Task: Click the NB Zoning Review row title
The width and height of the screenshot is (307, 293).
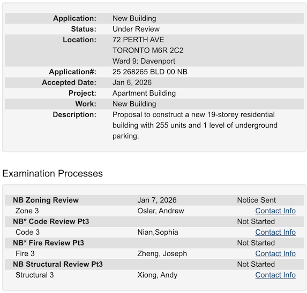Action: point(46,200)
